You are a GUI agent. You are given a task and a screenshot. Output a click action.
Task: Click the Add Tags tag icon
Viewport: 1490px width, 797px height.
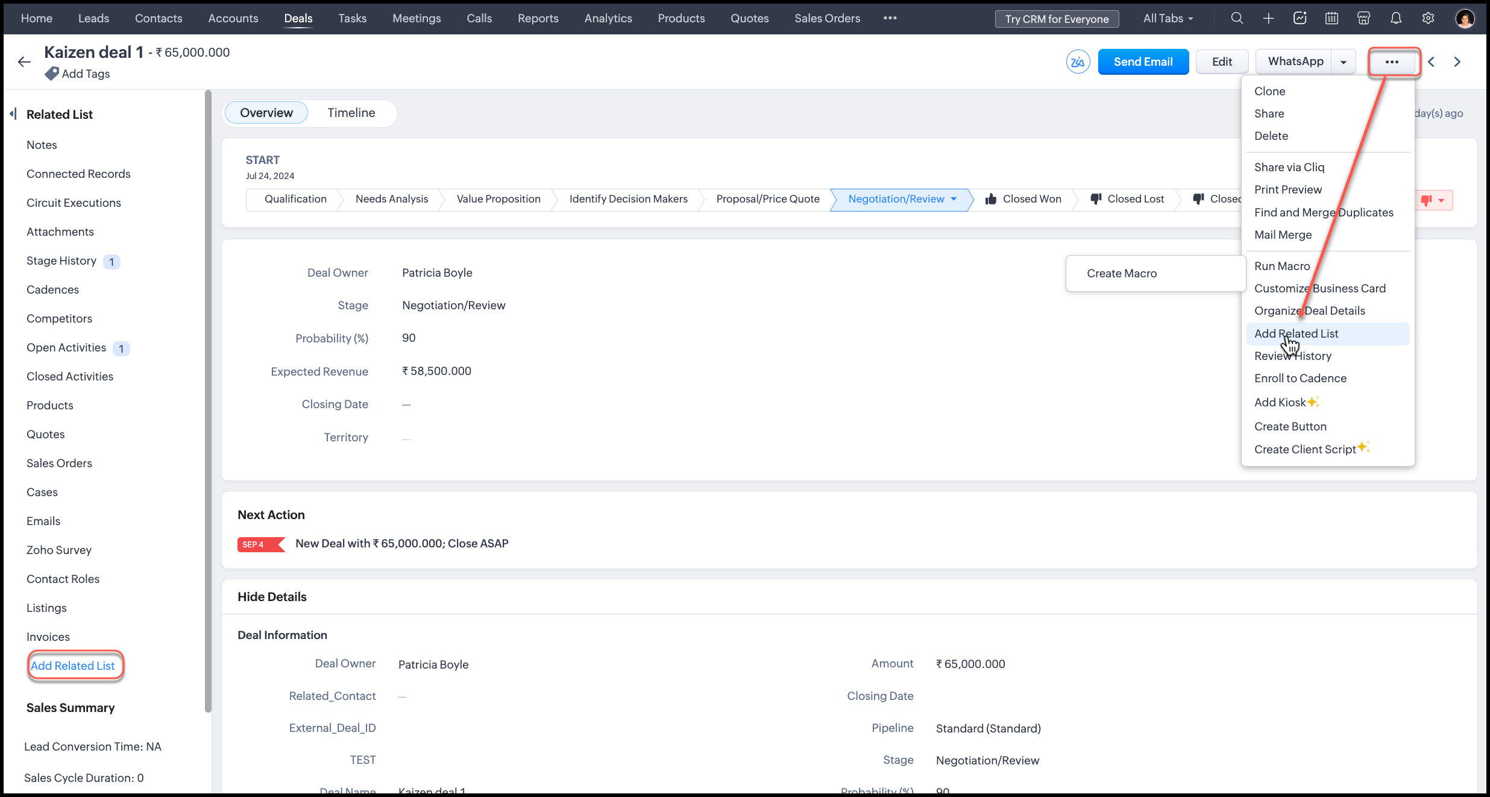pos(52,74)
